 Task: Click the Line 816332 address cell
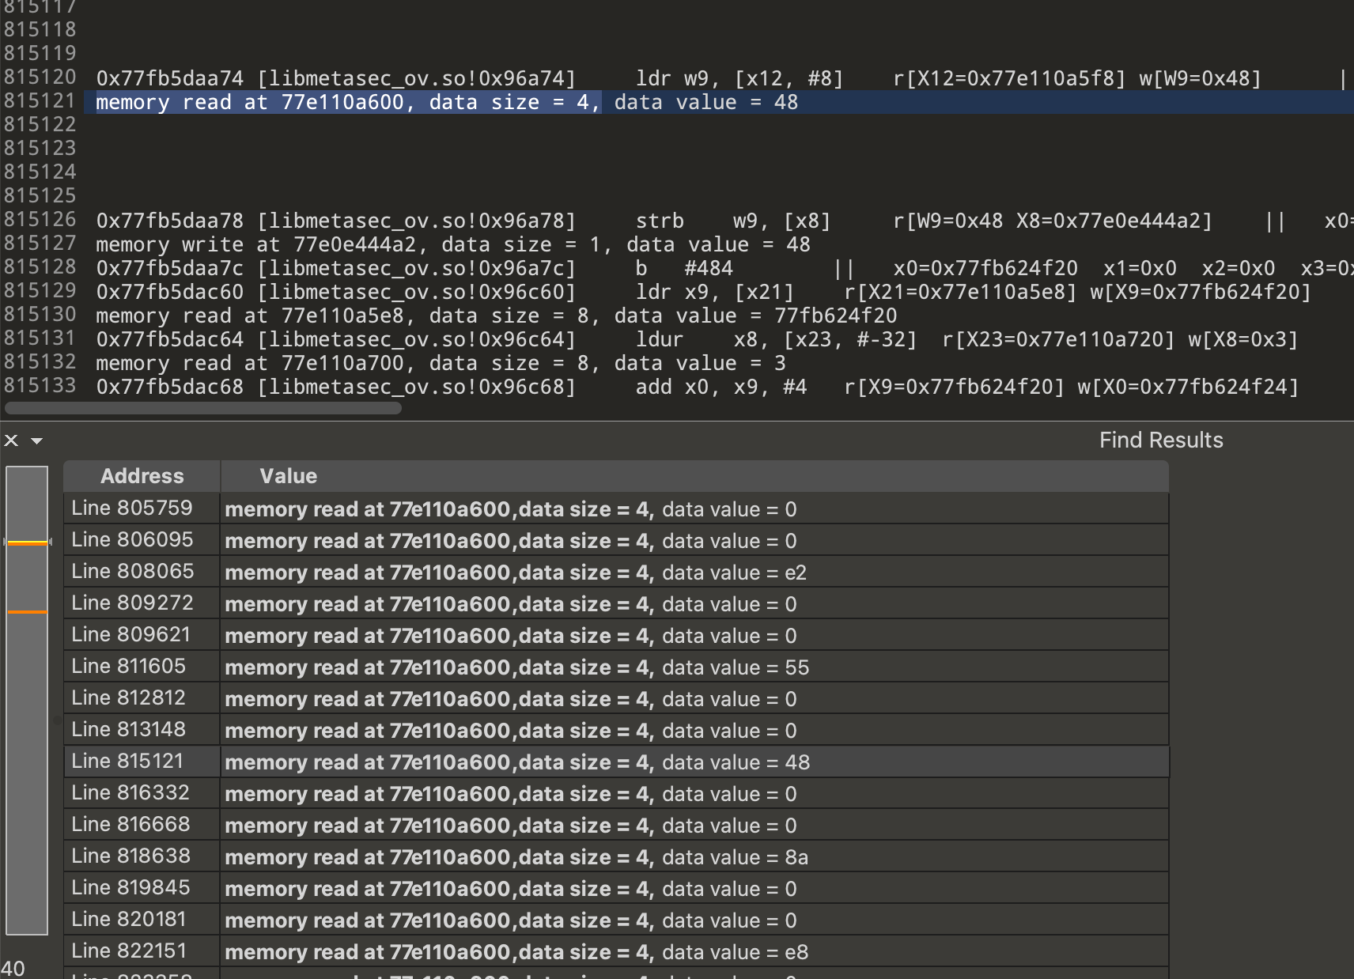[131, 793]
